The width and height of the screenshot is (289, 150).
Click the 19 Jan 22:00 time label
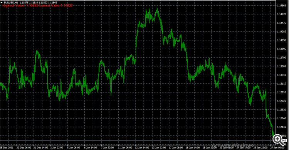click(x=210, y=148)
